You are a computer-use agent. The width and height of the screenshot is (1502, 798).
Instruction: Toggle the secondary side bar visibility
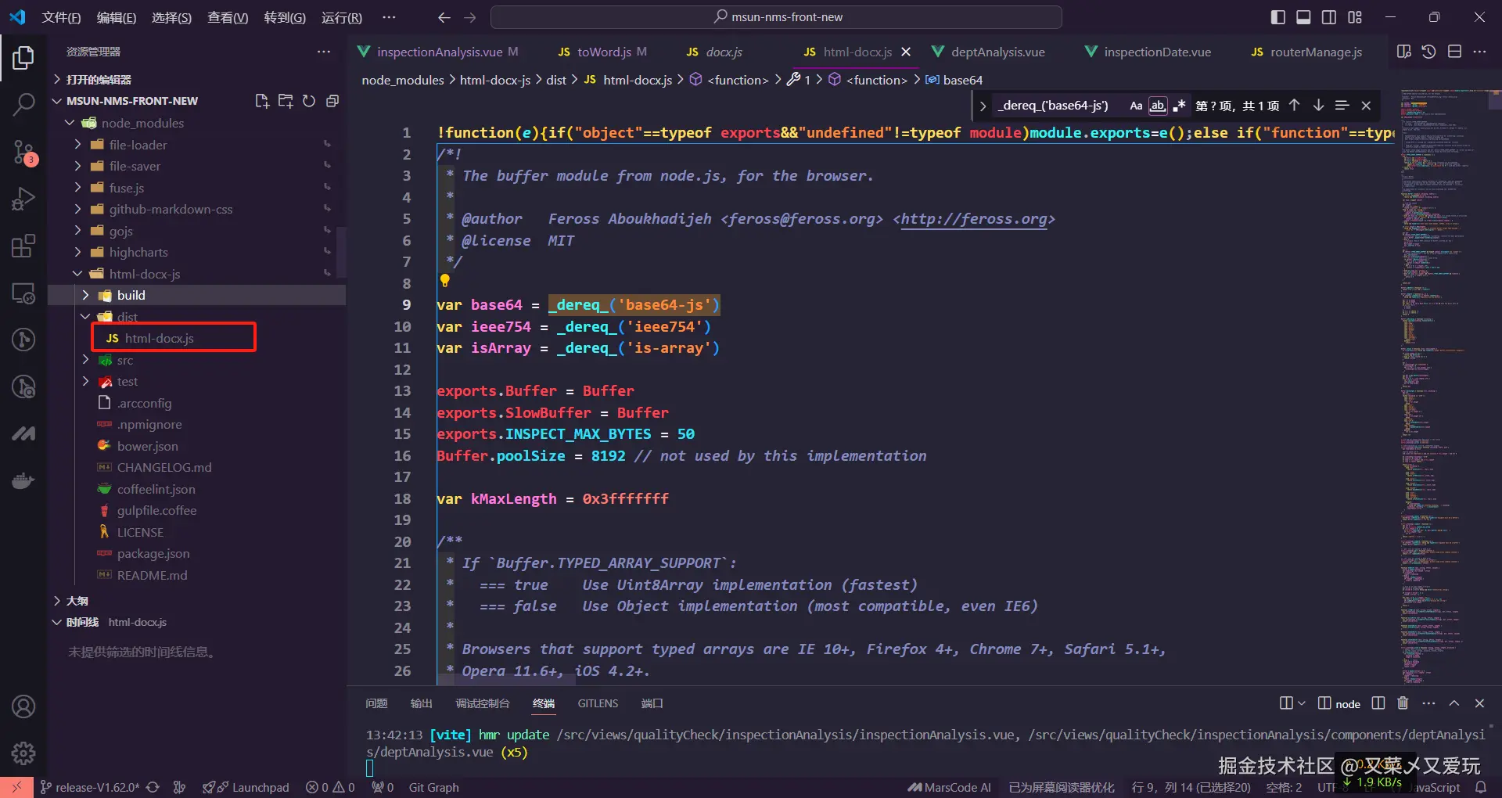coord(1329,17)
